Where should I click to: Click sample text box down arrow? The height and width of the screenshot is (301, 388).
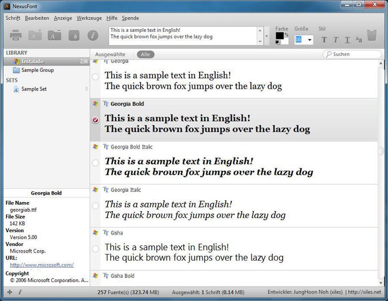260,42
